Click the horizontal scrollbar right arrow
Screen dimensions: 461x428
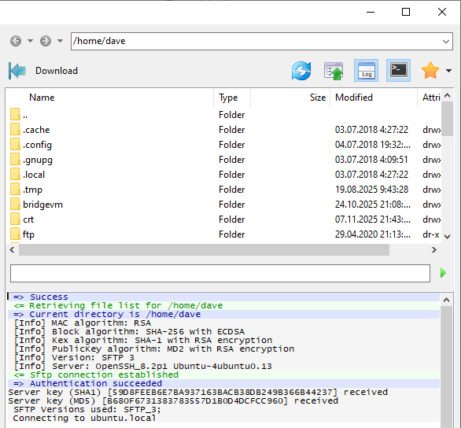click(x=434, y=250)
